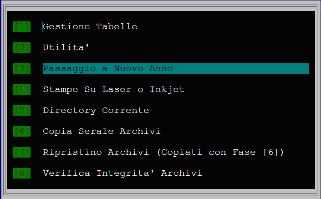
Task: Select Directory Corrente option
Action: coord(96,111)
